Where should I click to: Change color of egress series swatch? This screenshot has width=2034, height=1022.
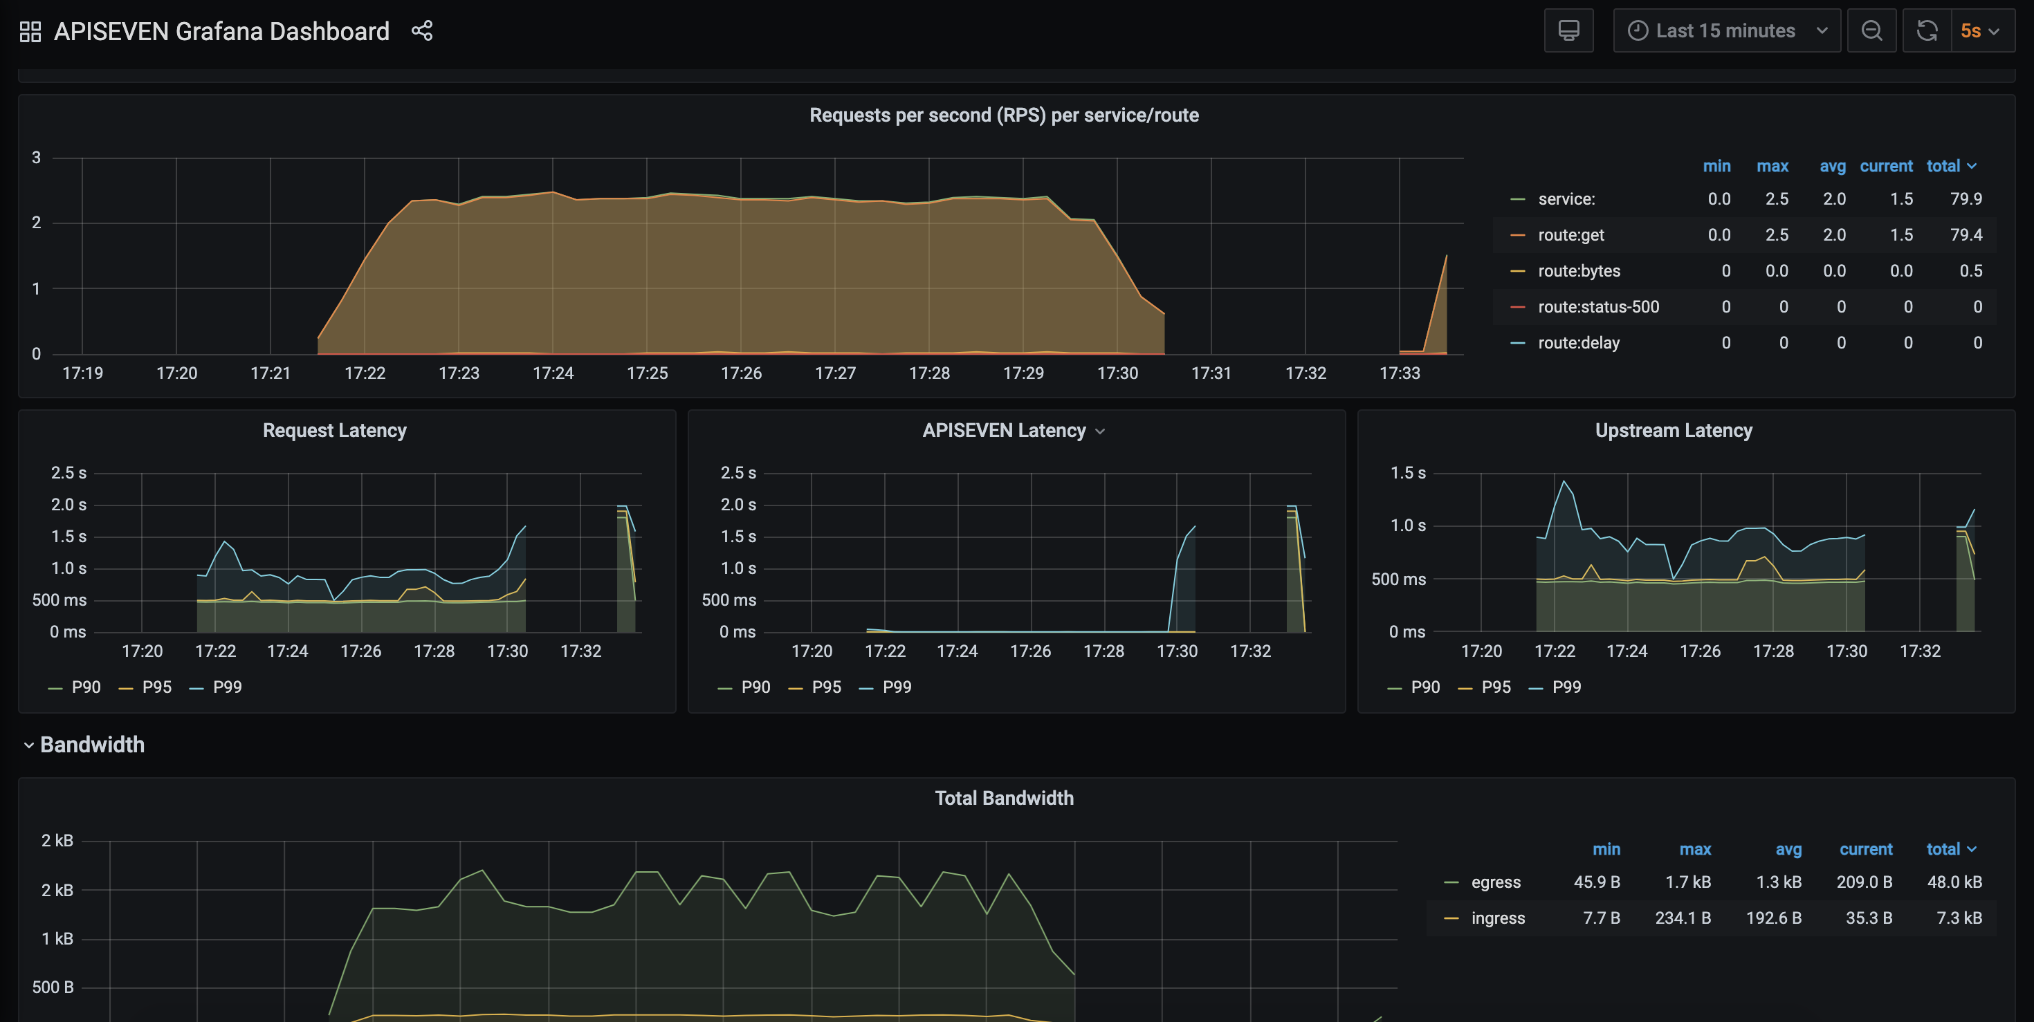[1451, 882]
